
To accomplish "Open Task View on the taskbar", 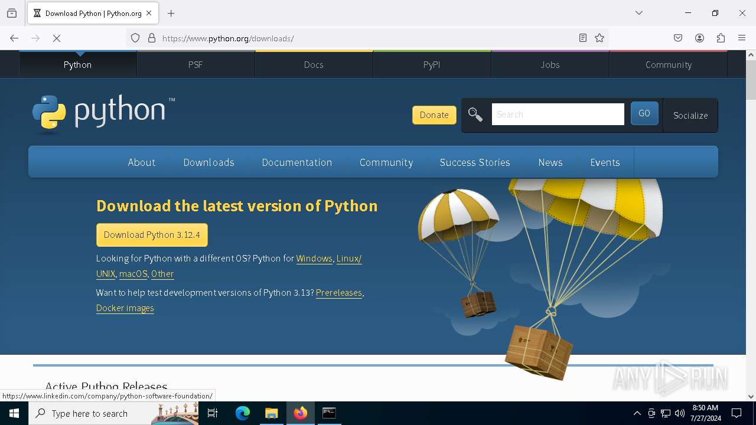I will pyautogui.click(x=213, y=413).
